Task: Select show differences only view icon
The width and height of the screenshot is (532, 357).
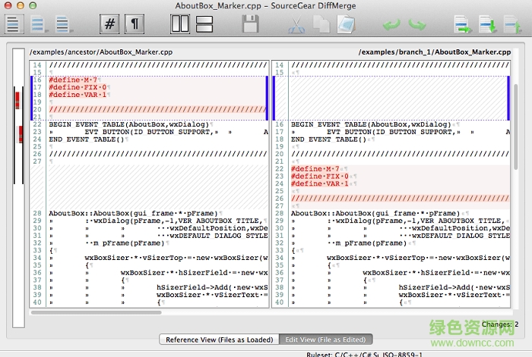Action: [x=38, y=24]
